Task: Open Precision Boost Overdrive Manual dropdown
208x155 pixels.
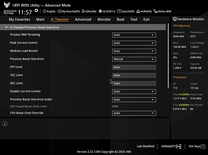Action: [x=134, y=59]
